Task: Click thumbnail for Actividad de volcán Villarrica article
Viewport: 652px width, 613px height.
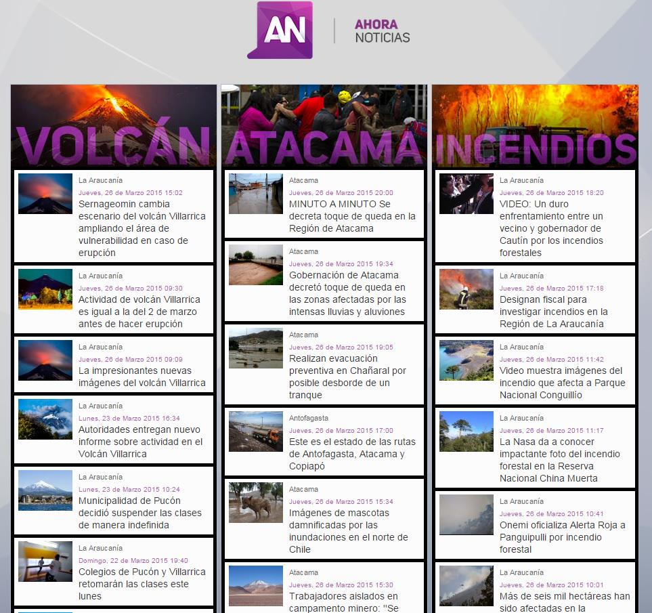Action: (45, 289)
